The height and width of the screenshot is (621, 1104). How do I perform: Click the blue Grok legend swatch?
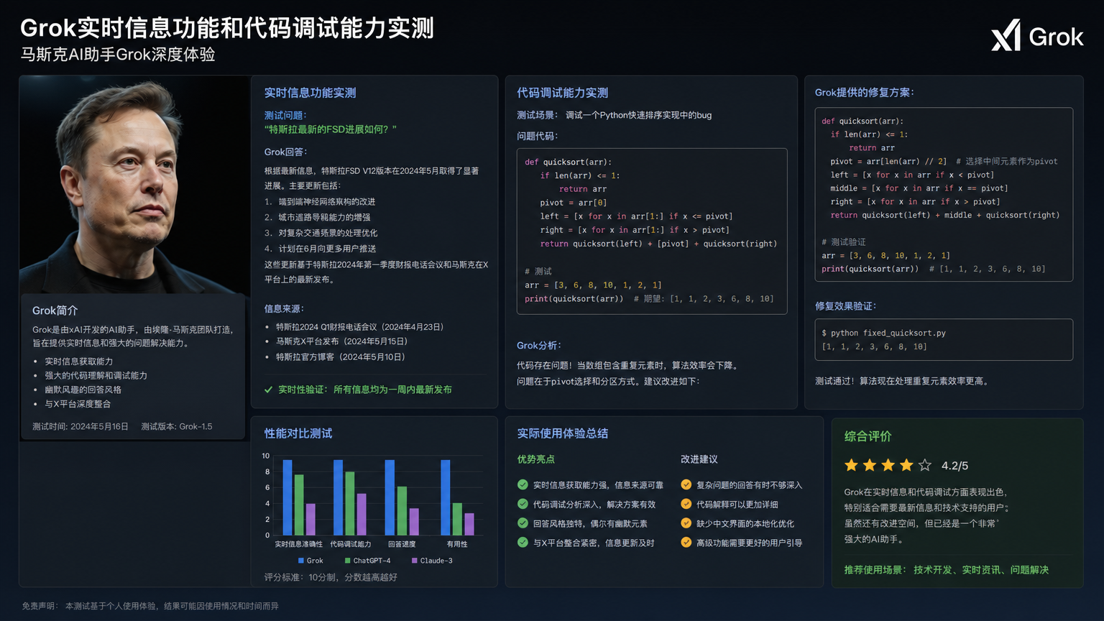coord(301,561)
